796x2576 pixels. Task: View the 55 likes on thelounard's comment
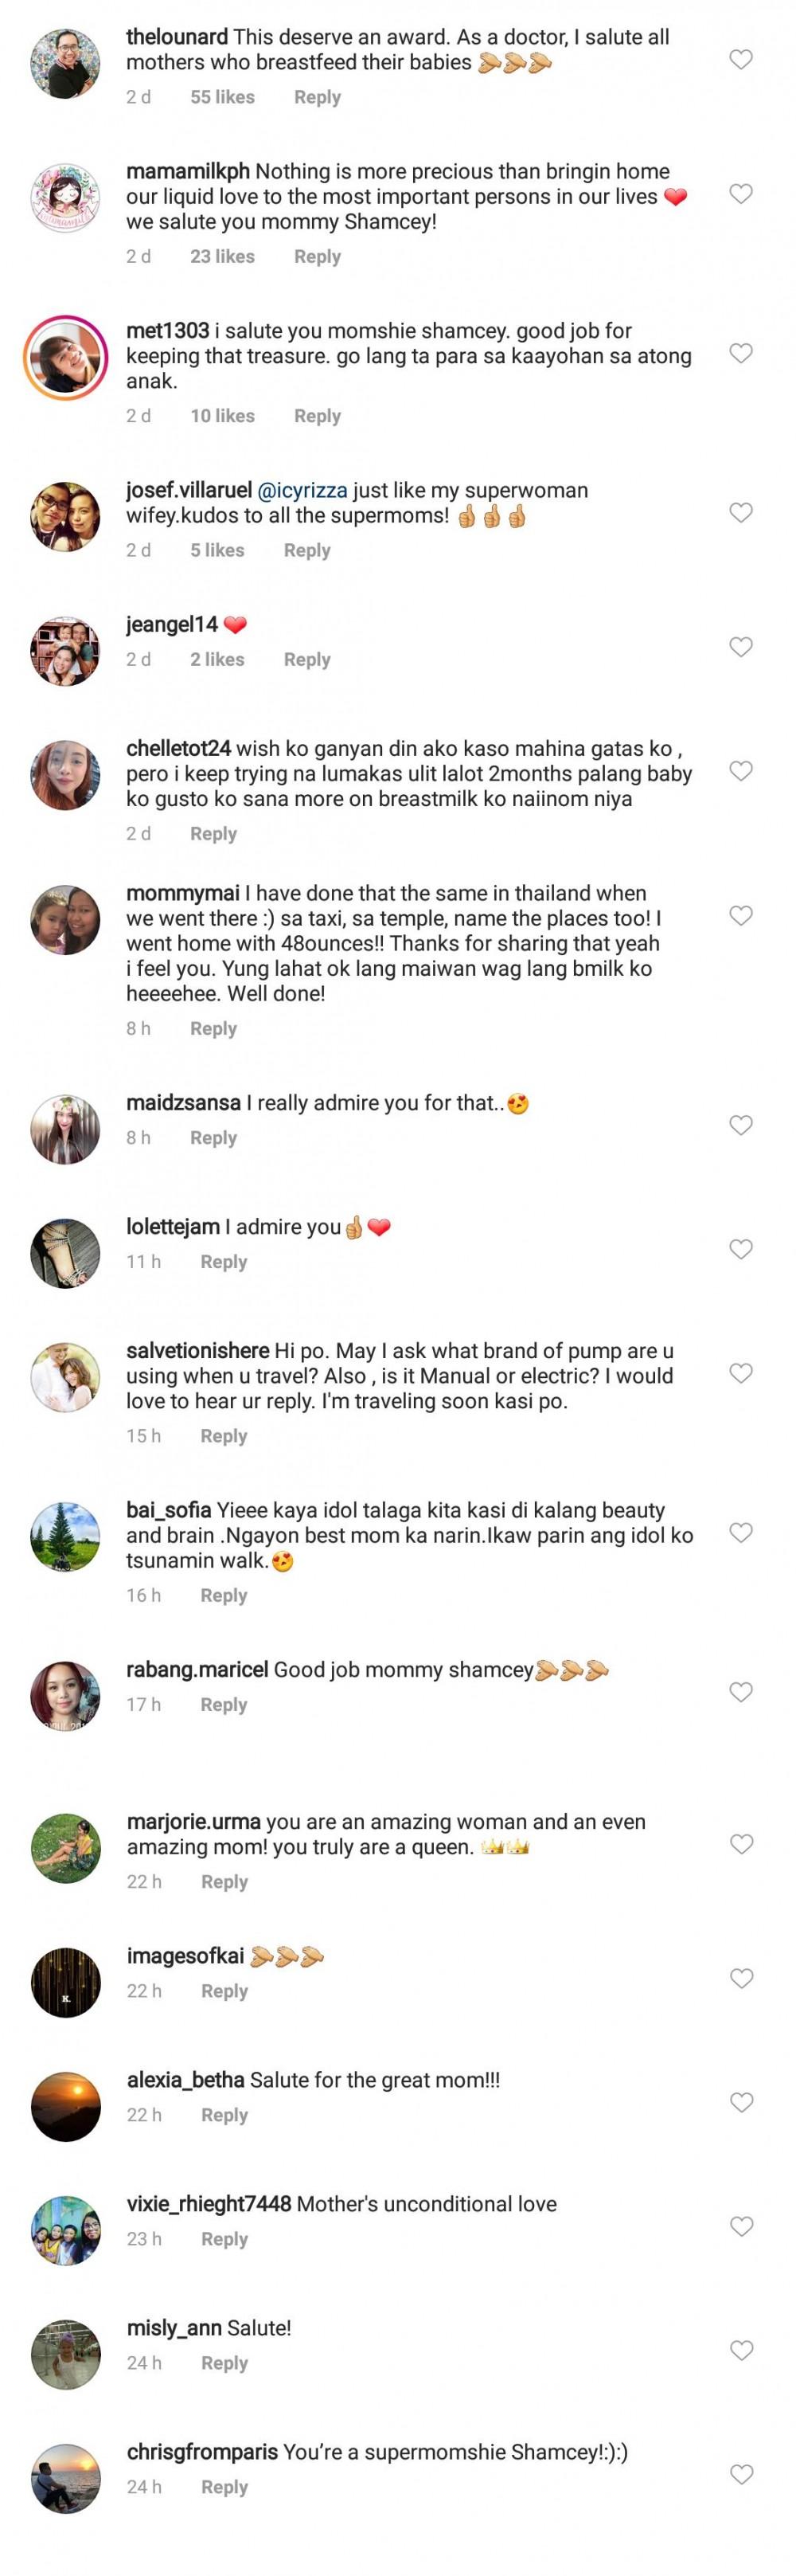click(222, 97)
